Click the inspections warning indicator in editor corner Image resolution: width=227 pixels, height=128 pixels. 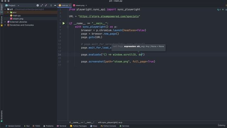pos(218,10)
